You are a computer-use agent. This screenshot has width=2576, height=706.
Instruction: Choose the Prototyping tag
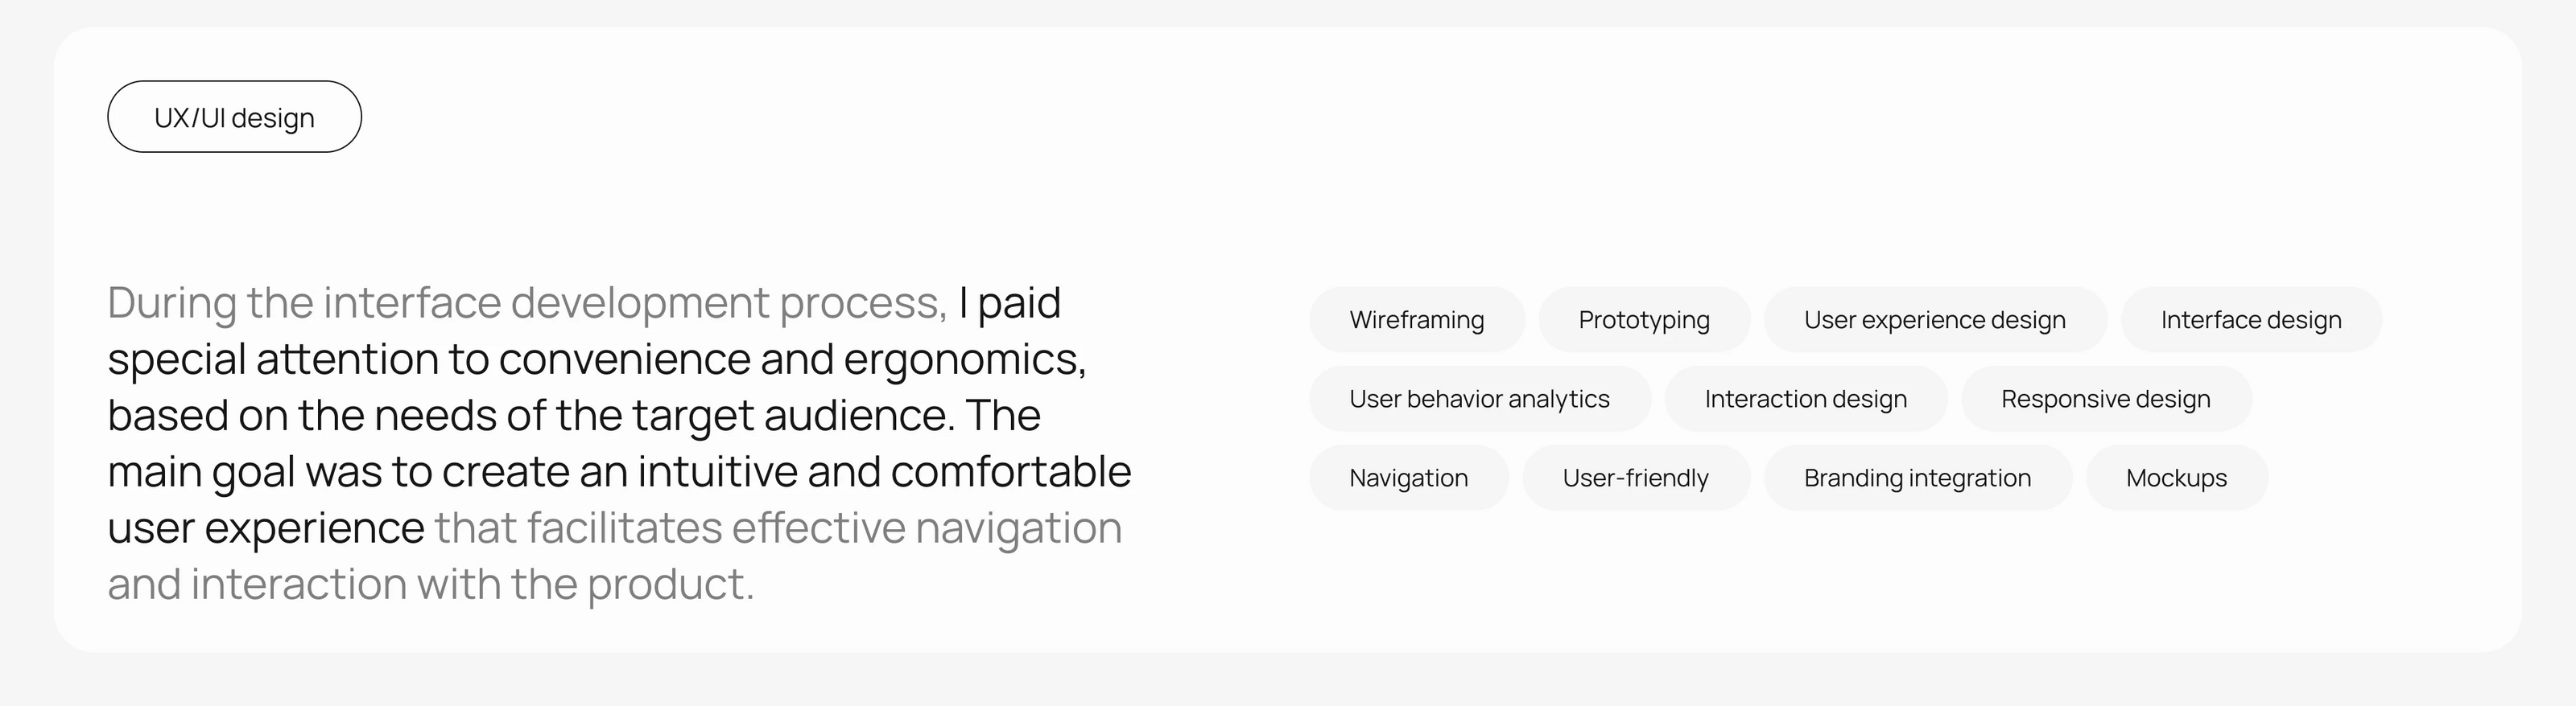click(1643, 319)
